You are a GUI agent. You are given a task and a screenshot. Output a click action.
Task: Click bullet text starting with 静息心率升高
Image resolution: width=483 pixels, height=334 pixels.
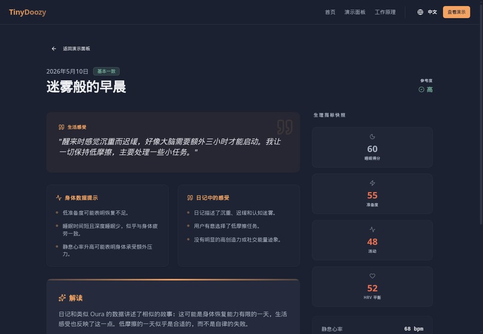(x=107, y=250)
